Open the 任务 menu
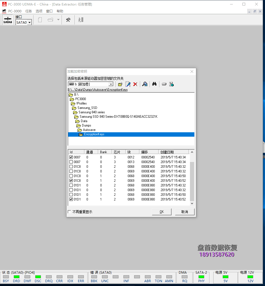Screen dimensions: 265x286 (28, 11)
